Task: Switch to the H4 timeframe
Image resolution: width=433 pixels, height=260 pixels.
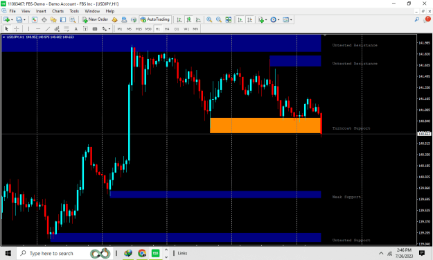Action: [167, 28]
